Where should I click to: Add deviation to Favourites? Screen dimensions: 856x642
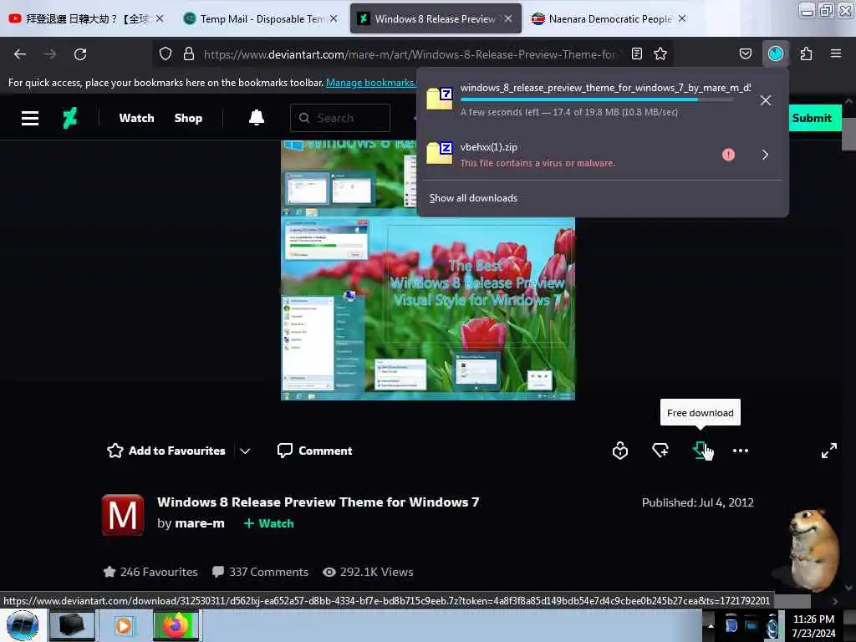[166, 451]
